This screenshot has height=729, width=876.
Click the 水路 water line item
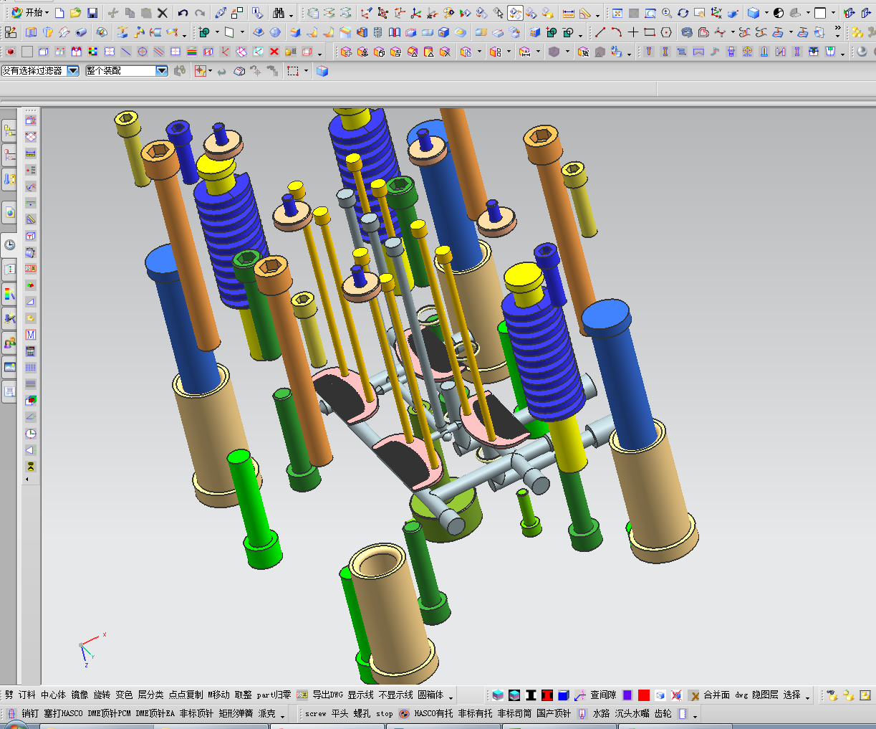601,713
